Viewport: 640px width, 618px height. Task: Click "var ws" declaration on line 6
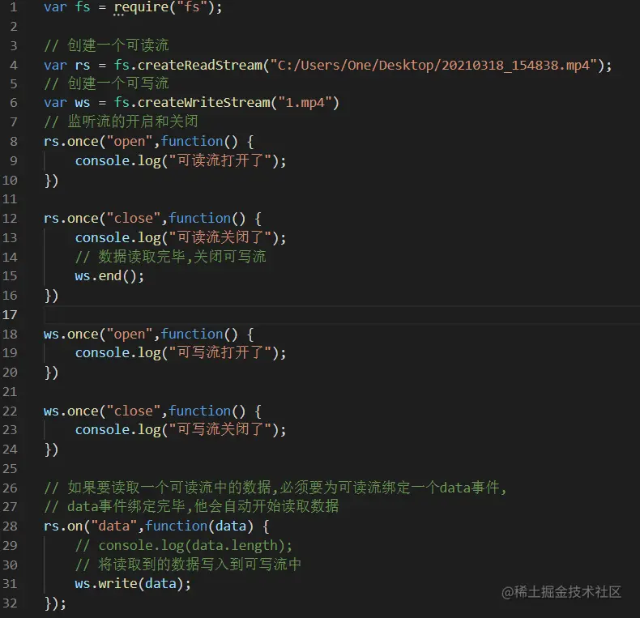(x=67, y=102)
